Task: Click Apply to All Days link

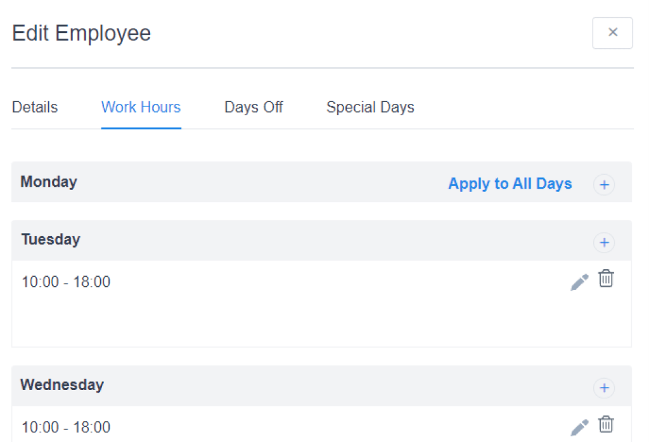Action: click(x=510, y=184)
